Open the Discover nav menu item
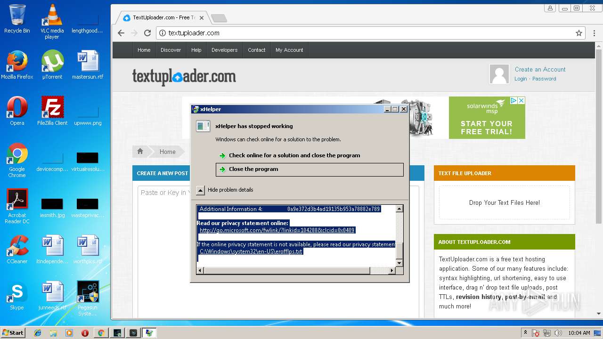 tap(171, 50)
